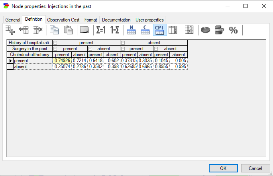Select the cell with value 0.6418

(96, 61)
